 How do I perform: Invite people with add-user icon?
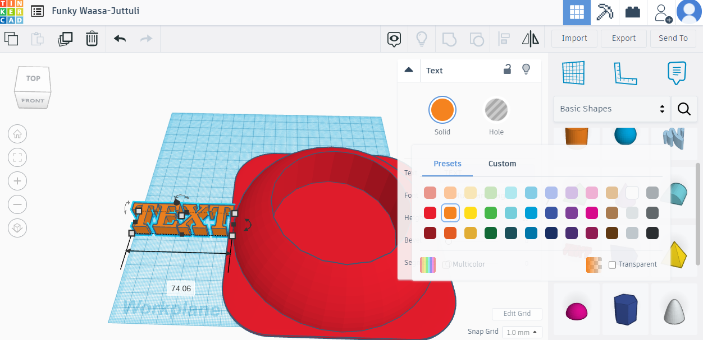[x=663, y=13]
